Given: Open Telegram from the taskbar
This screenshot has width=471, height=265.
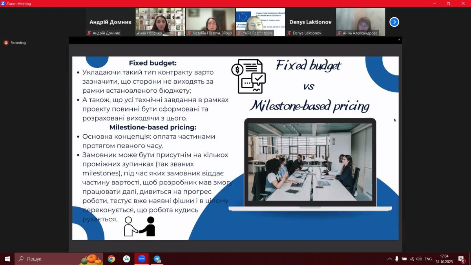Looking at the screenshot, I should pos(157,259).
